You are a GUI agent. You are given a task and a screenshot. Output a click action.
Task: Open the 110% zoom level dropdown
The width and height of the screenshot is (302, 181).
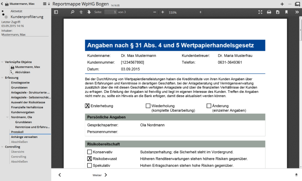click(185, 12)
